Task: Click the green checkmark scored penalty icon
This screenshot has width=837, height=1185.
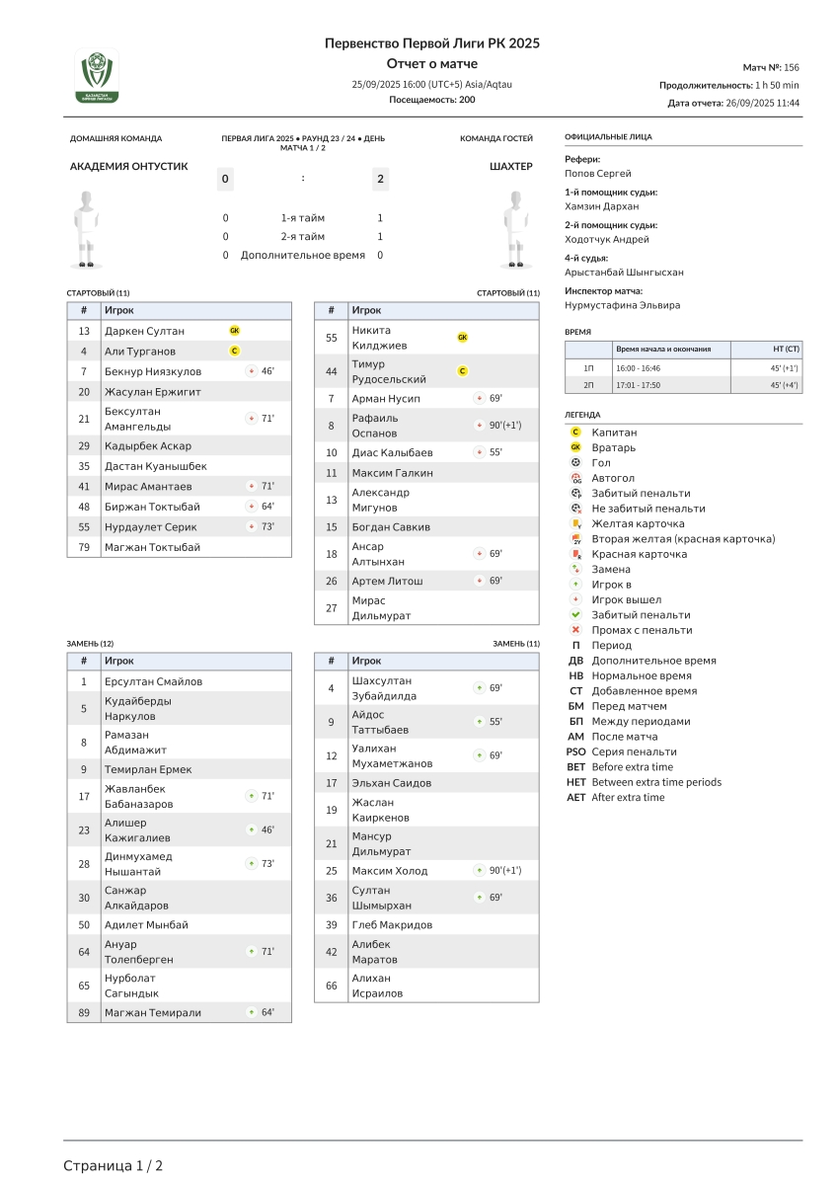Action: tap(575, 614)
